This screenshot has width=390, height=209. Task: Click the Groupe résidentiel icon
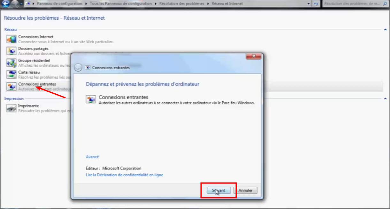tap(11, 62)
